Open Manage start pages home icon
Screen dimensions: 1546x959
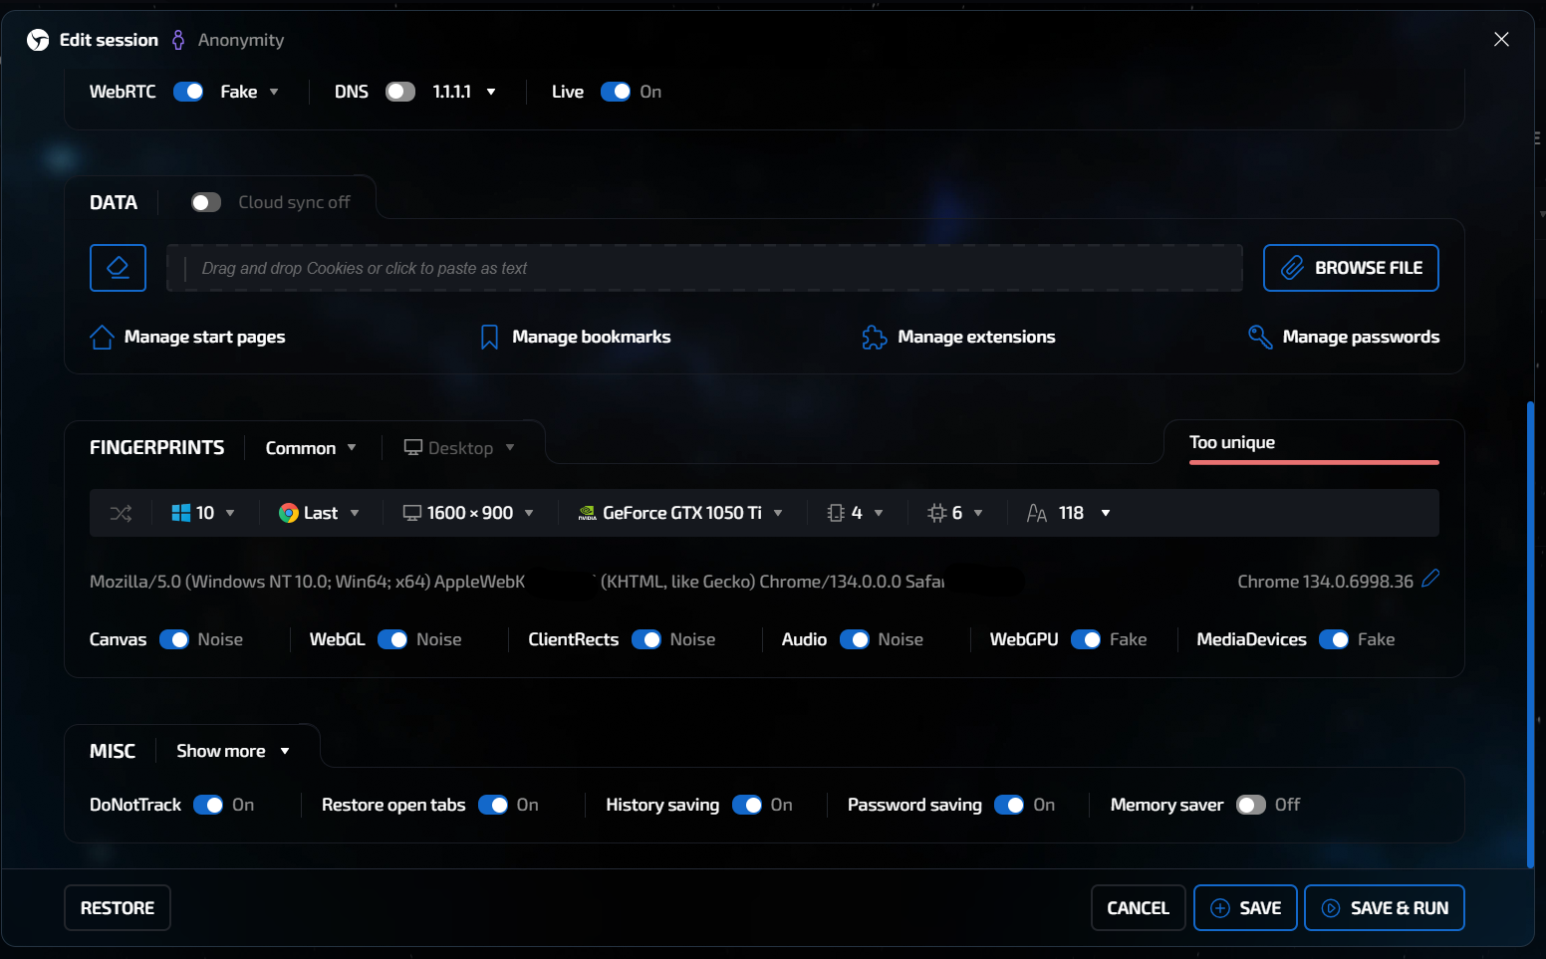(x=102, y=338)
